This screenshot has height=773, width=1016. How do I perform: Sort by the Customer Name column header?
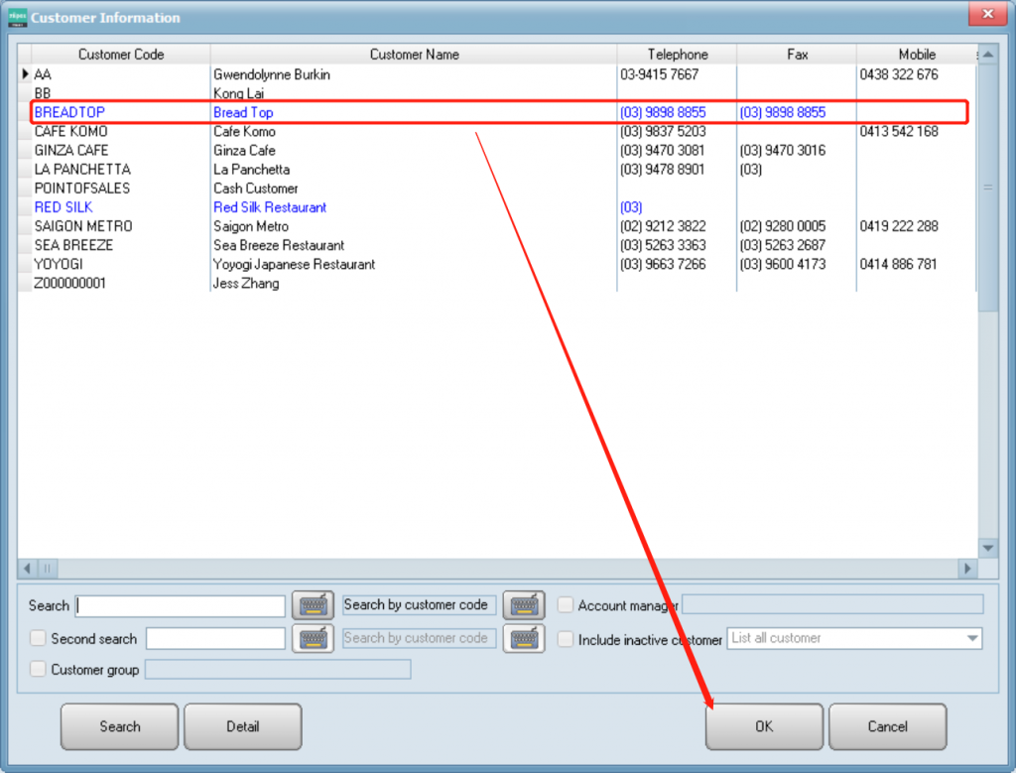point(414,55)
